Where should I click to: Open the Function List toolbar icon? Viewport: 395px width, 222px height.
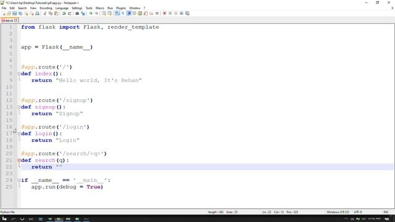[146, 14]
